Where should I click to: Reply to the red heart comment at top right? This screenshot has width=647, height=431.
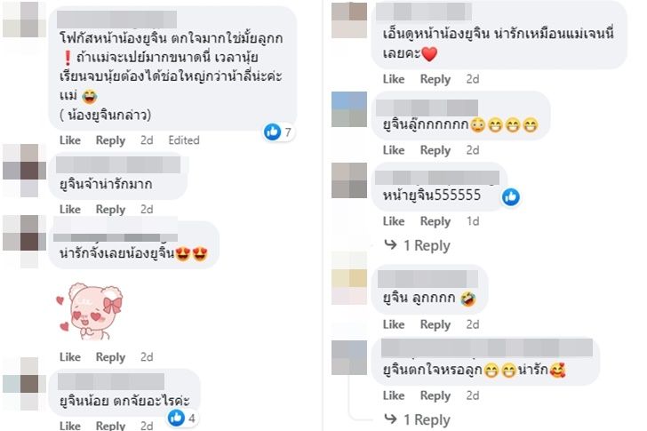(x=435, y=79)
